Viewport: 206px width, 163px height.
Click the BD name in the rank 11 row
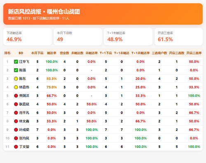pos(24,147)
